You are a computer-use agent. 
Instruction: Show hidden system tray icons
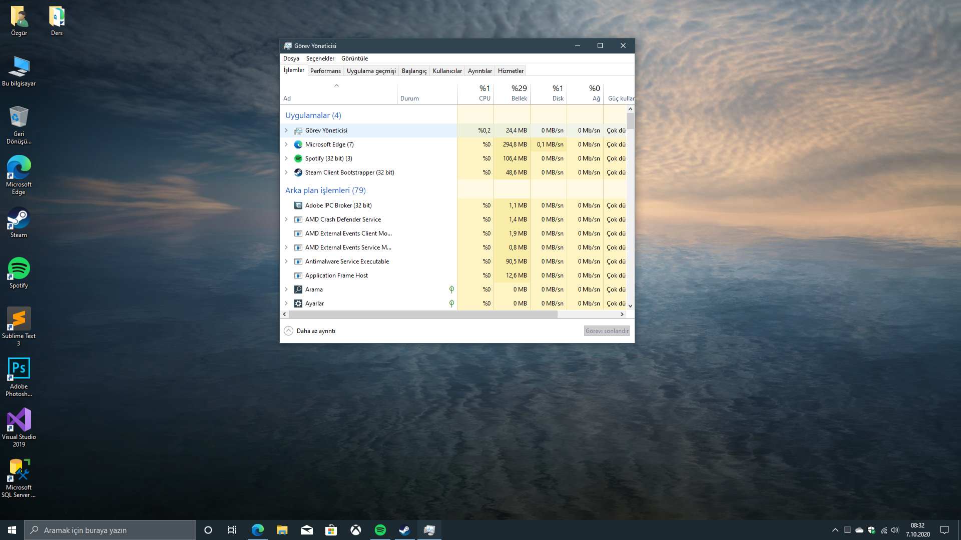[x=835, y=530]
